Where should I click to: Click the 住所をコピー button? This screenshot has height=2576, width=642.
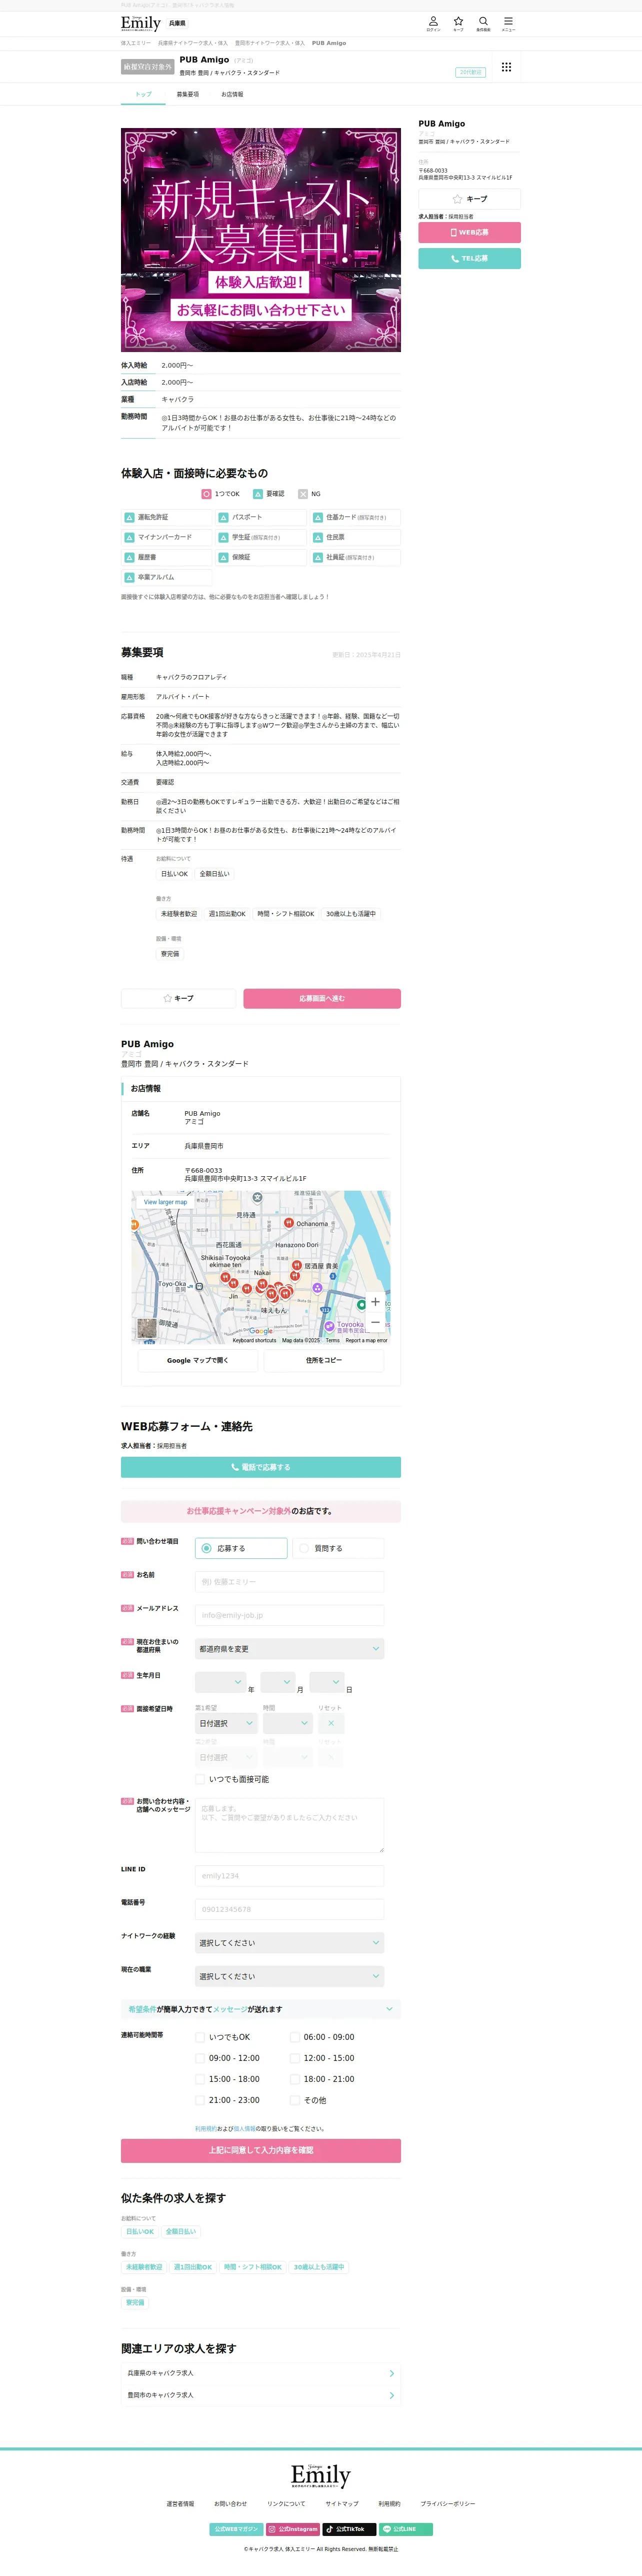324,1360
